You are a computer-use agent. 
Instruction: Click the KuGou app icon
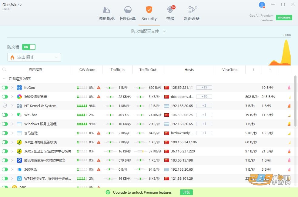(x=19, y=88)
